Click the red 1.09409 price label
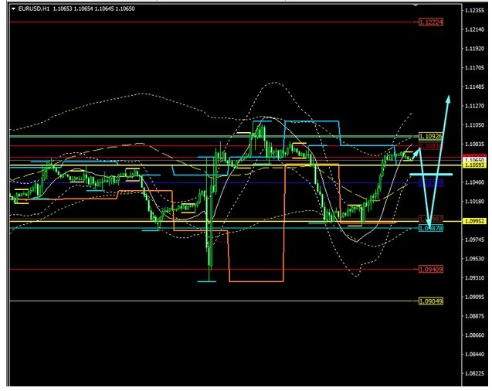 point(430,270)
